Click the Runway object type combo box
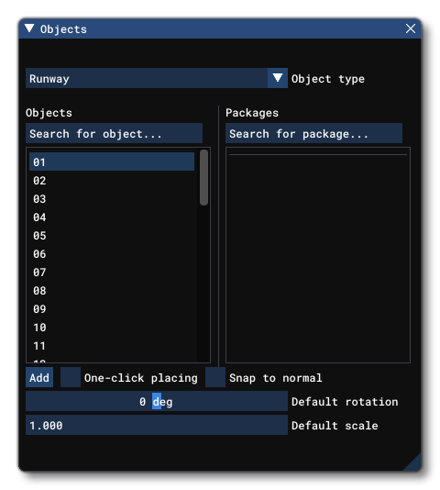The height and width of the screenshot is (490, 440). coord(157,78)
